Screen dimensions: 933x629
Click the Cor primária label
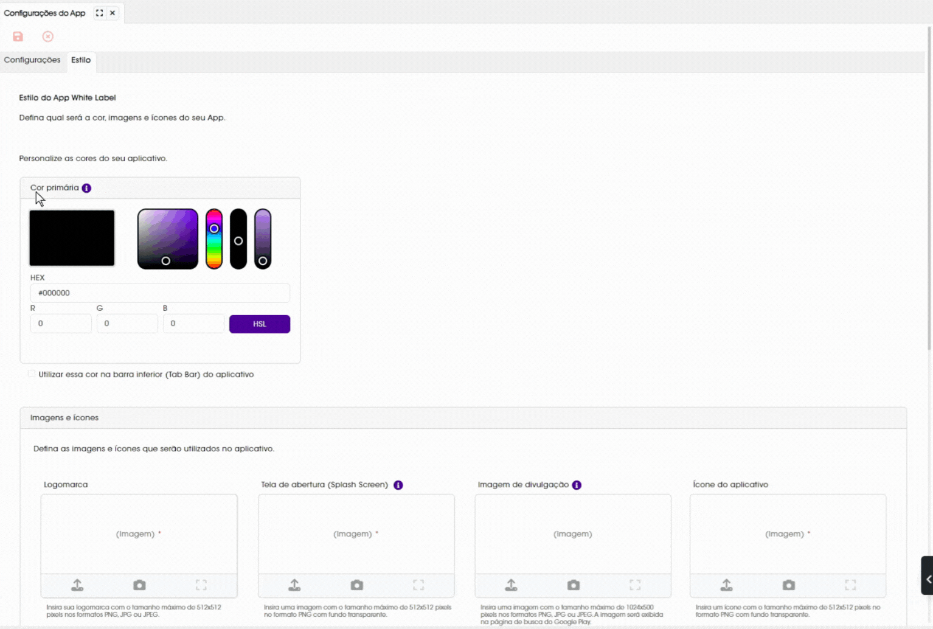tap(55, 187)
